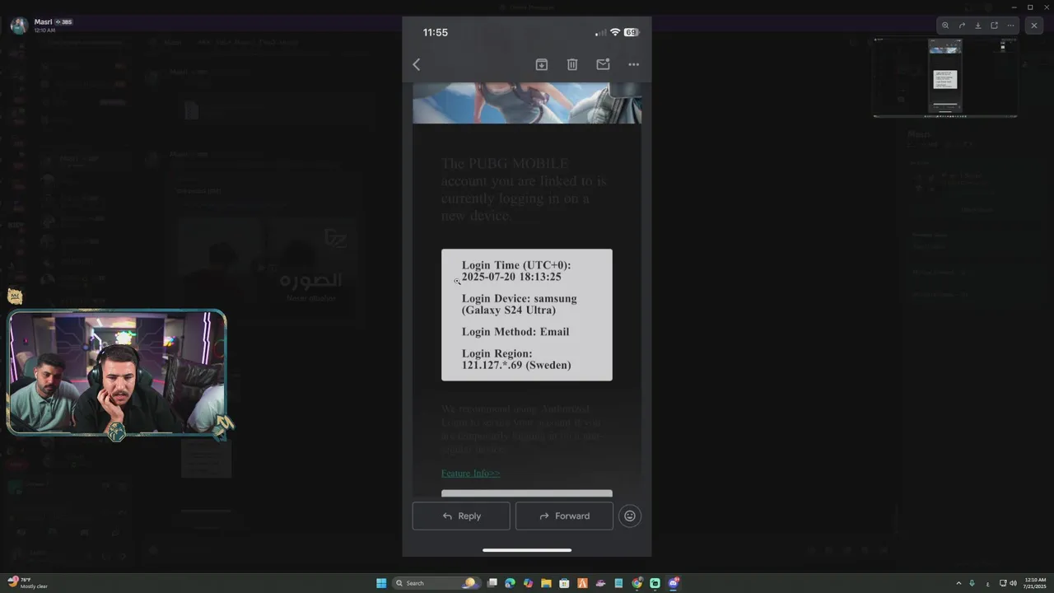The width and height of the screenshot is (1054, 593).
Task: Click the phone's 11:55 status bar time
Action: (x=436, y=32)
